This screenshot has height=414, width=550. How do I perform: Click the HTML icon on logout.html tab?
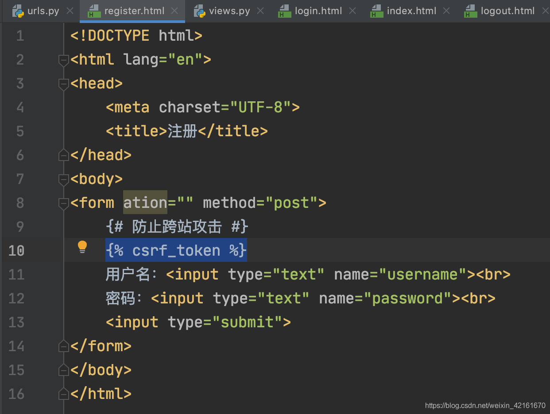[x=470, y=11]
